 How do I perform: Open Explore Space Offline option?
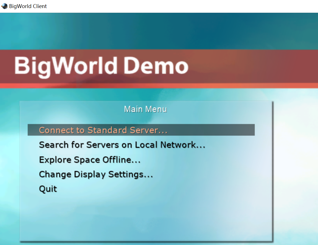(x=90, y=160)
